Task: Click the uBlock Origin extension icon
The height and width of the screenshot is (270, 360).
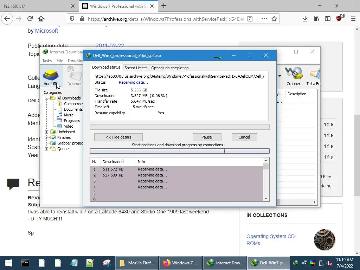Action: point(339,18)
